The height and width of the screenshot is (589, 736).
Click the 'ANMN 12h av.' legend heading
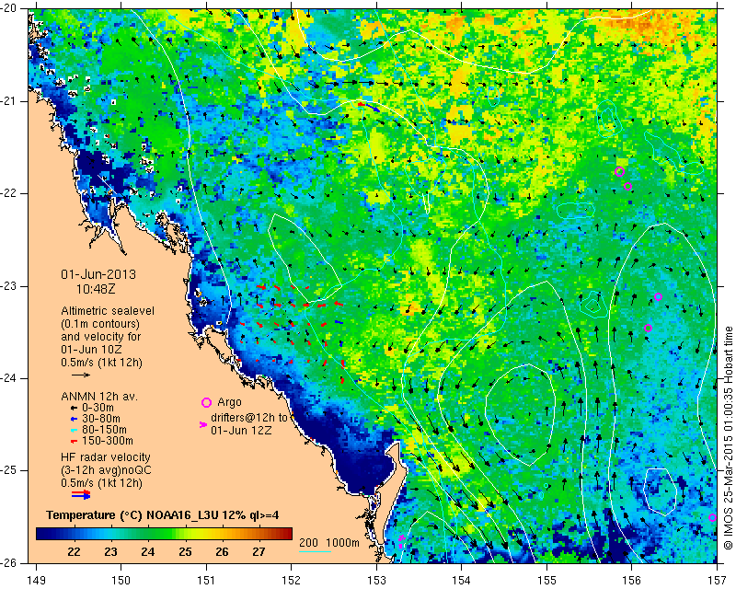pos(99,397)
